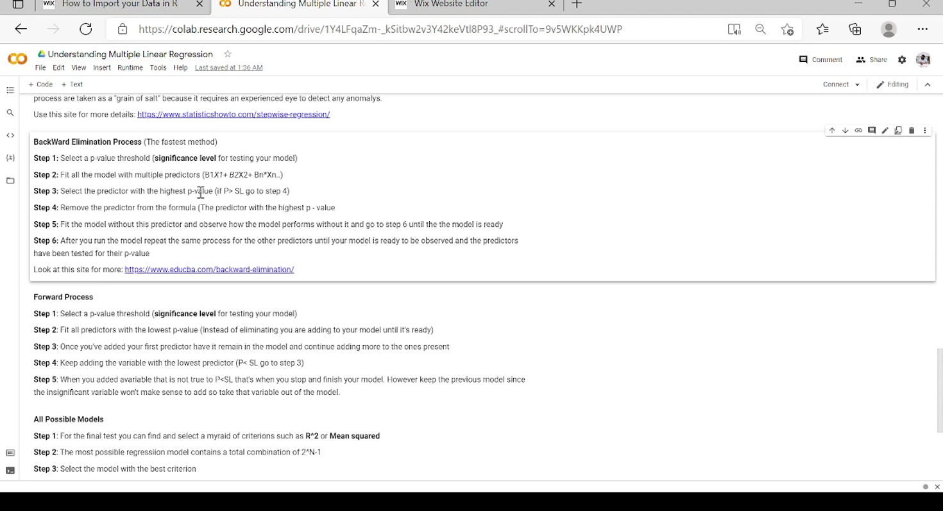Open the Edge browser profile
This screenshot has width=943, height=511.
pyautogui.click(x=888, y=29)
